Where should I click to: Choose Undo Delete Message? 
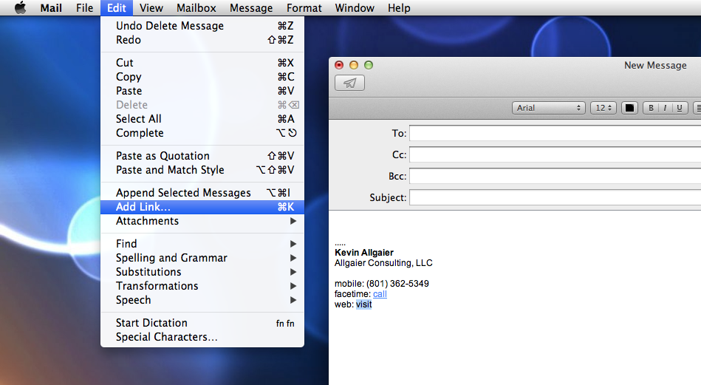[202, 26]
